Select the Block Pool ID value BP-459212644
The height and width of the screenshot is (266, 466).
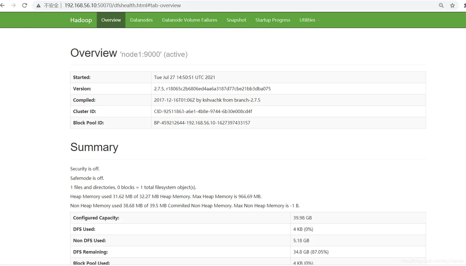202,123
